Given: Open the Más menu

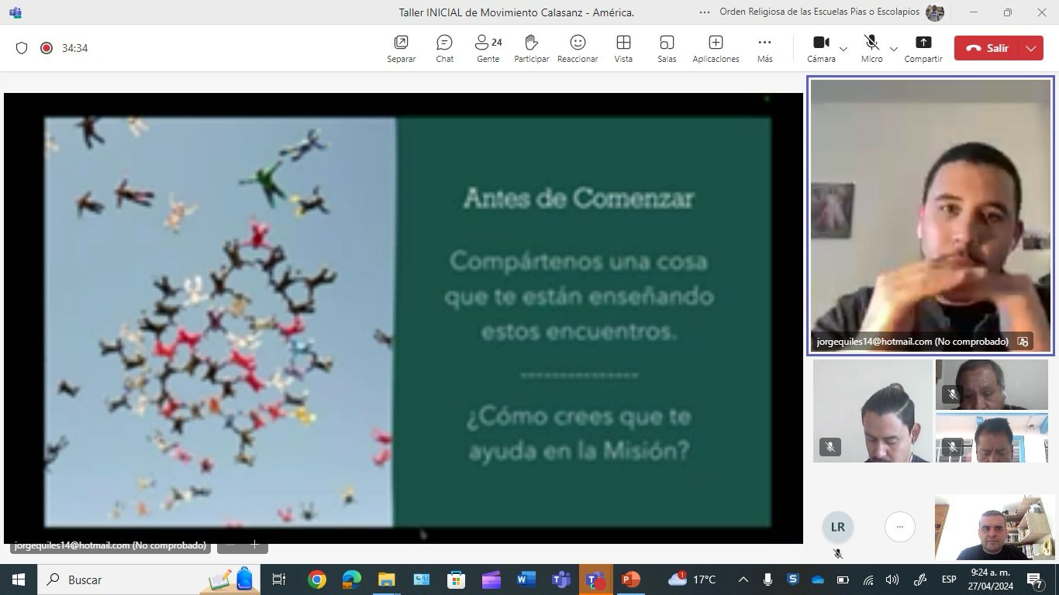Looking at the screenshot, I should 764,48.
